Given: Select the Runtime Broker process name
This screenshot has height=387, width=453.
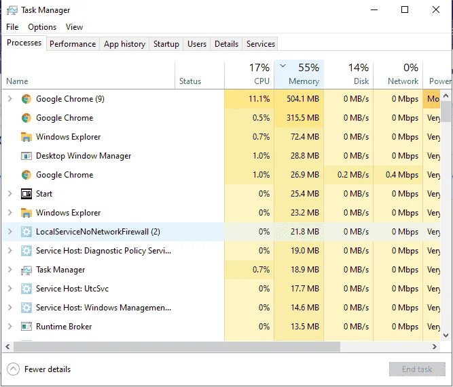Looking at the screenshot, I should pyautogui.click(x=64, y=327).
